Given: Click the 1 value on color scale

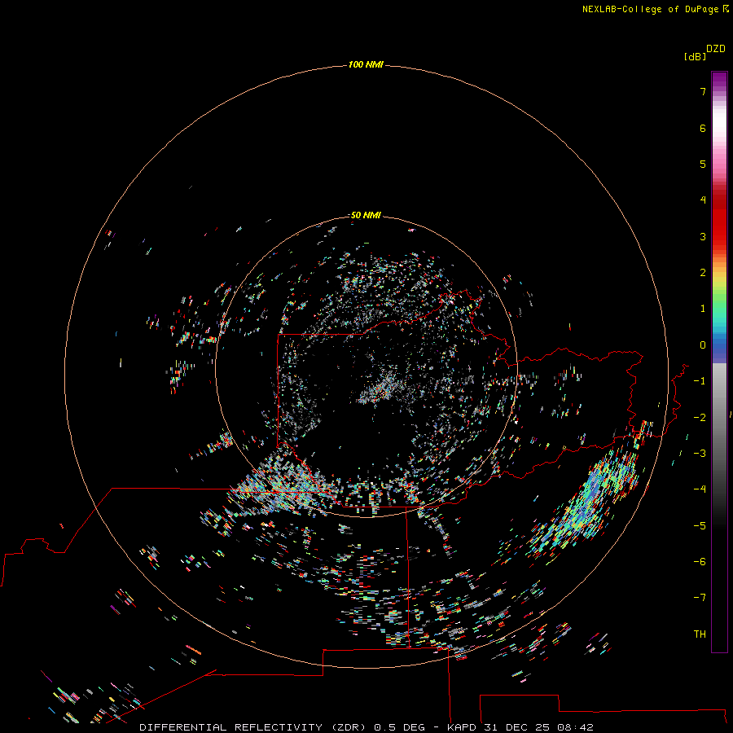Looking at the screenshot, I should click(703, 309).
